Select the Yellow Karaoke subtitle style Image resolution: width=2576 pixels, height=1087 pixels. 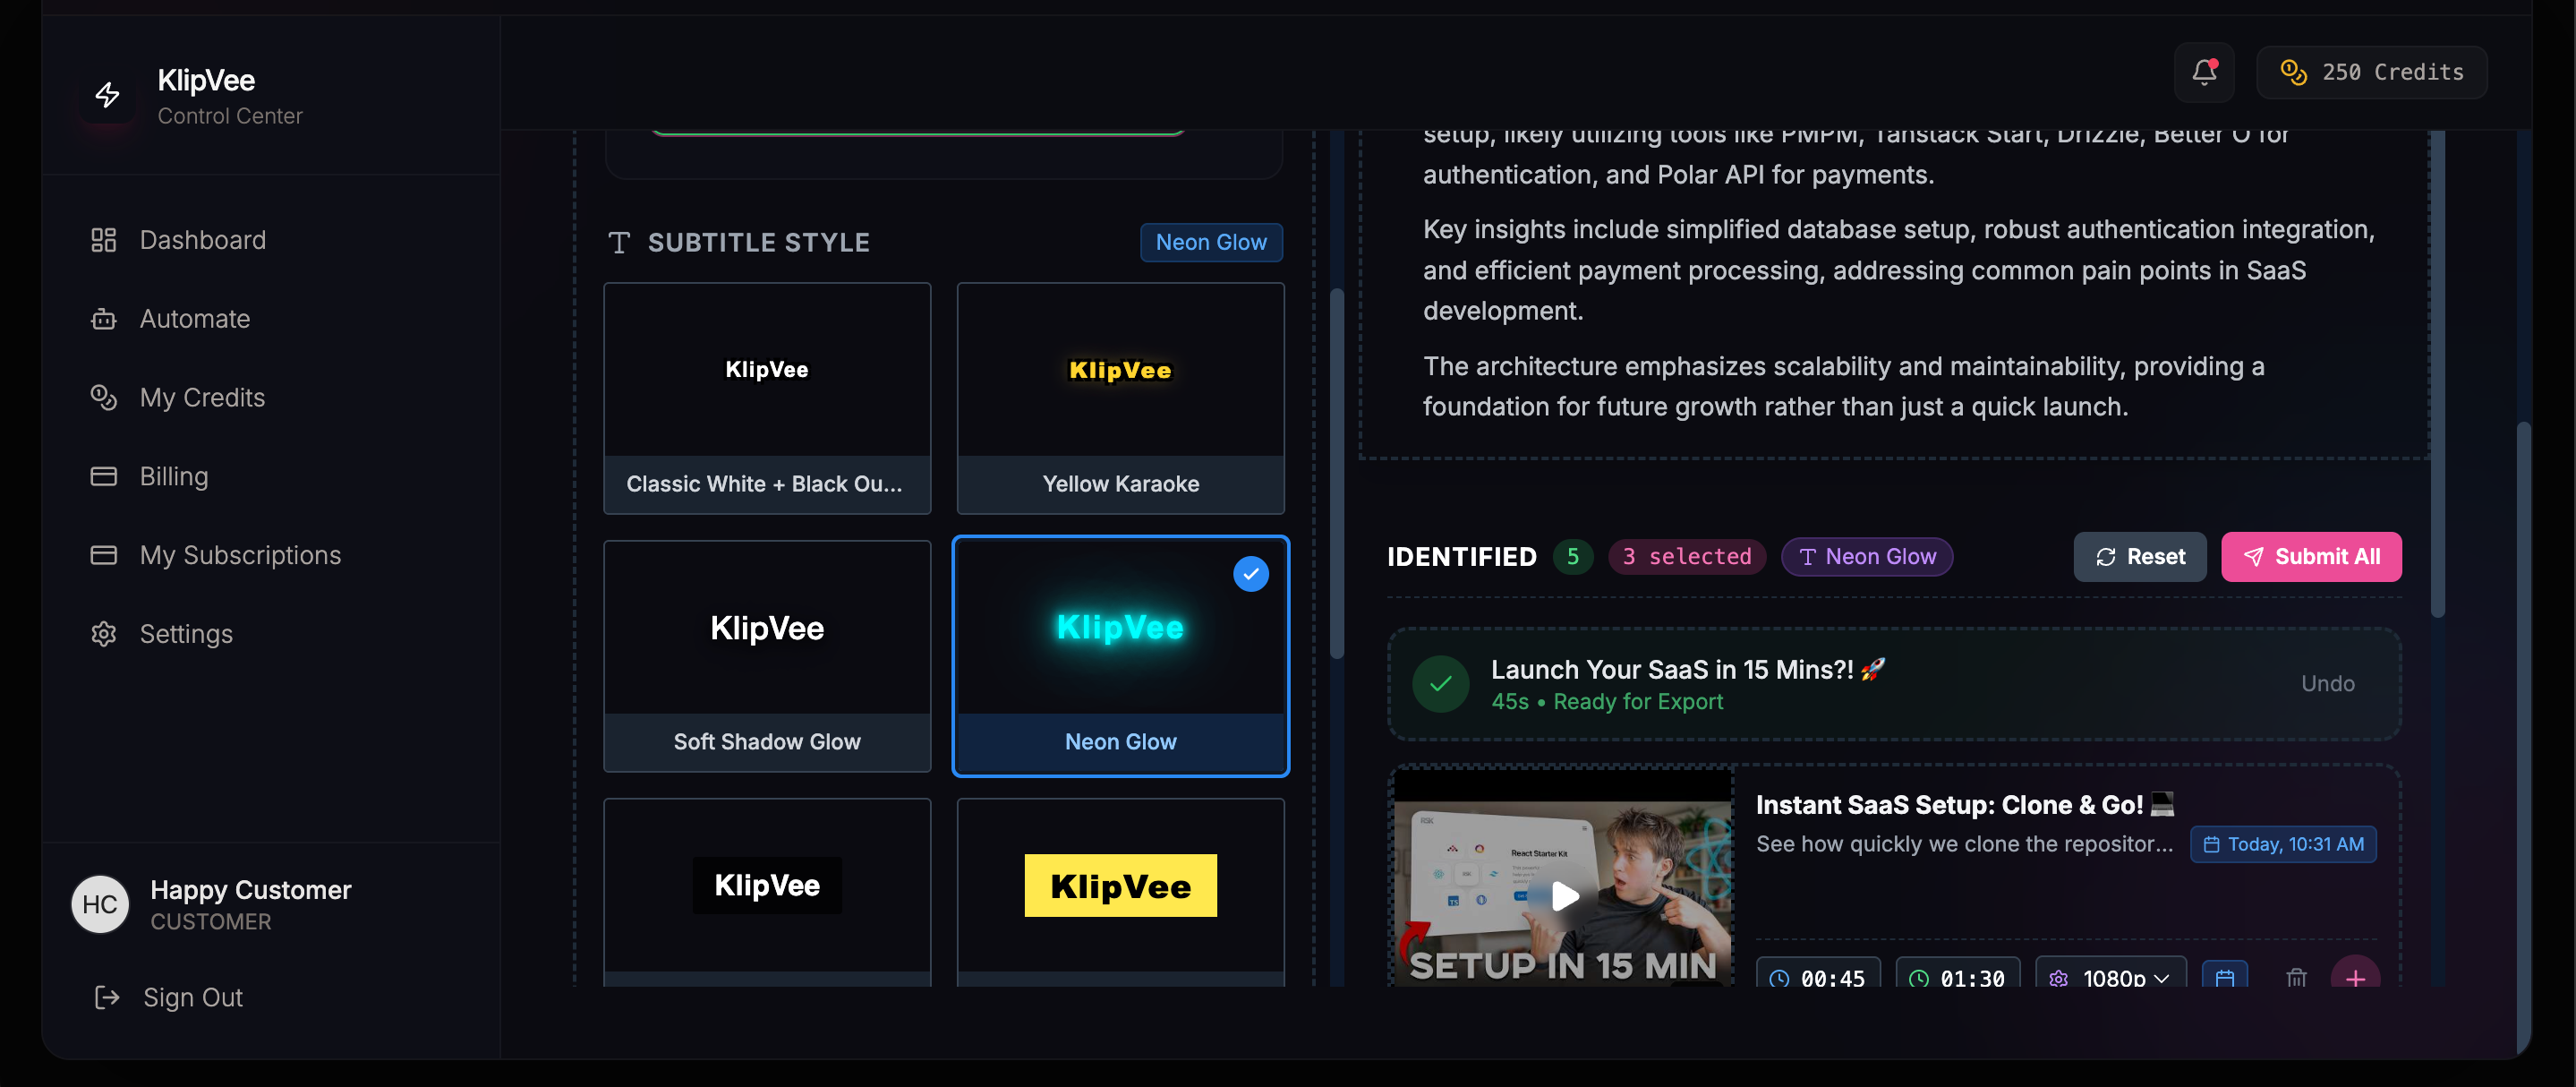1120,398
